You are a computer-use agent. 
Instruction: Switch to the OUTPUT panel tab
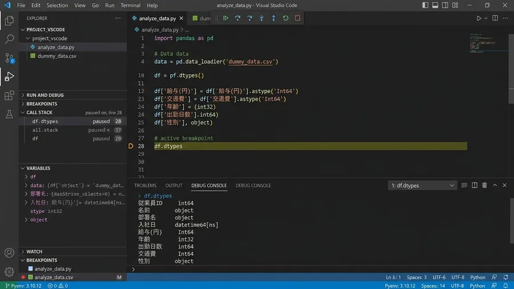174,186
